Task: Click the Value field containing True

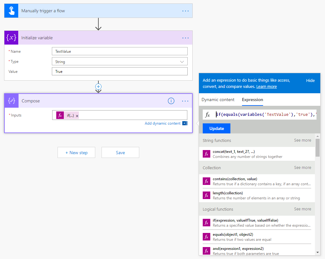Action: (x=119, y=72)
